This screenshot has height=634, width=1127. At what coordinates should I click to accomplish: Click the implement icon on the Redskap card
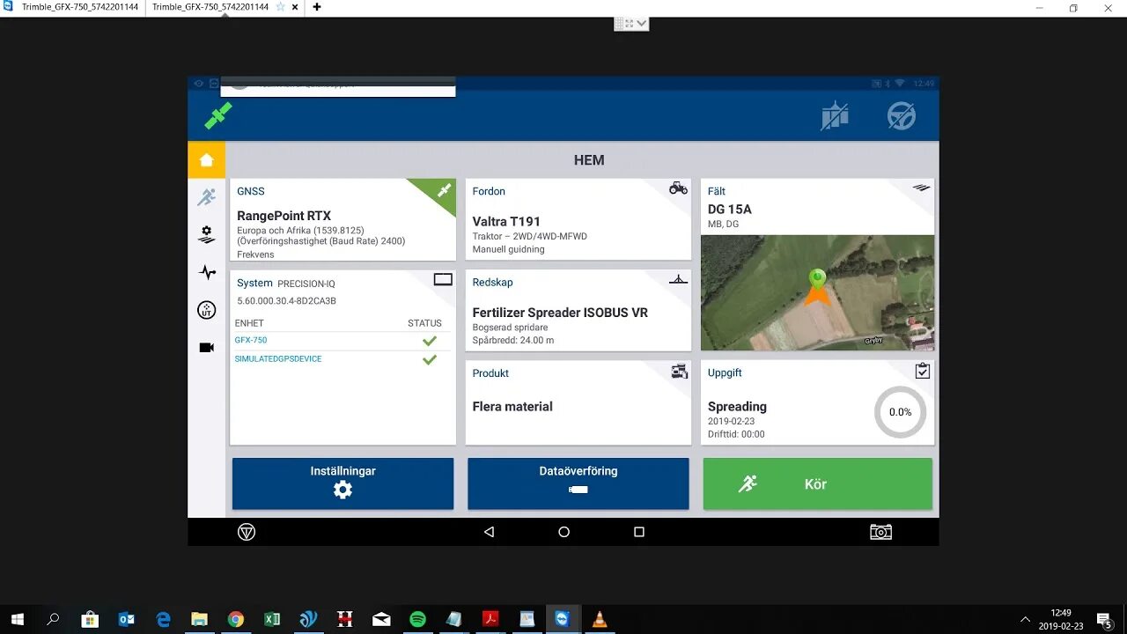pyautogui.click(x=678, y=279)
